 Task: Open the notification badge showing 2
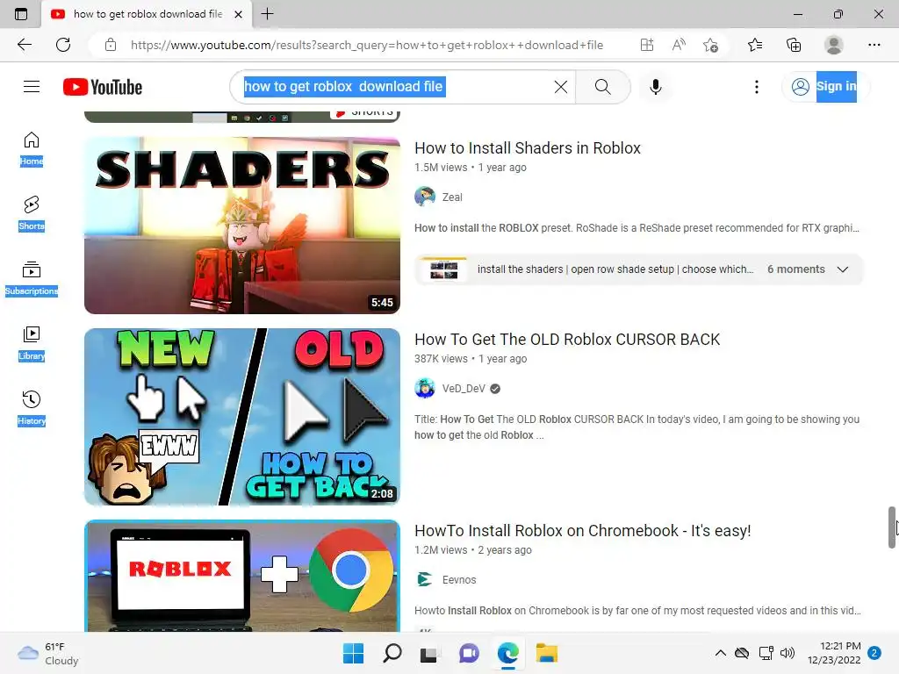(874, 653)
